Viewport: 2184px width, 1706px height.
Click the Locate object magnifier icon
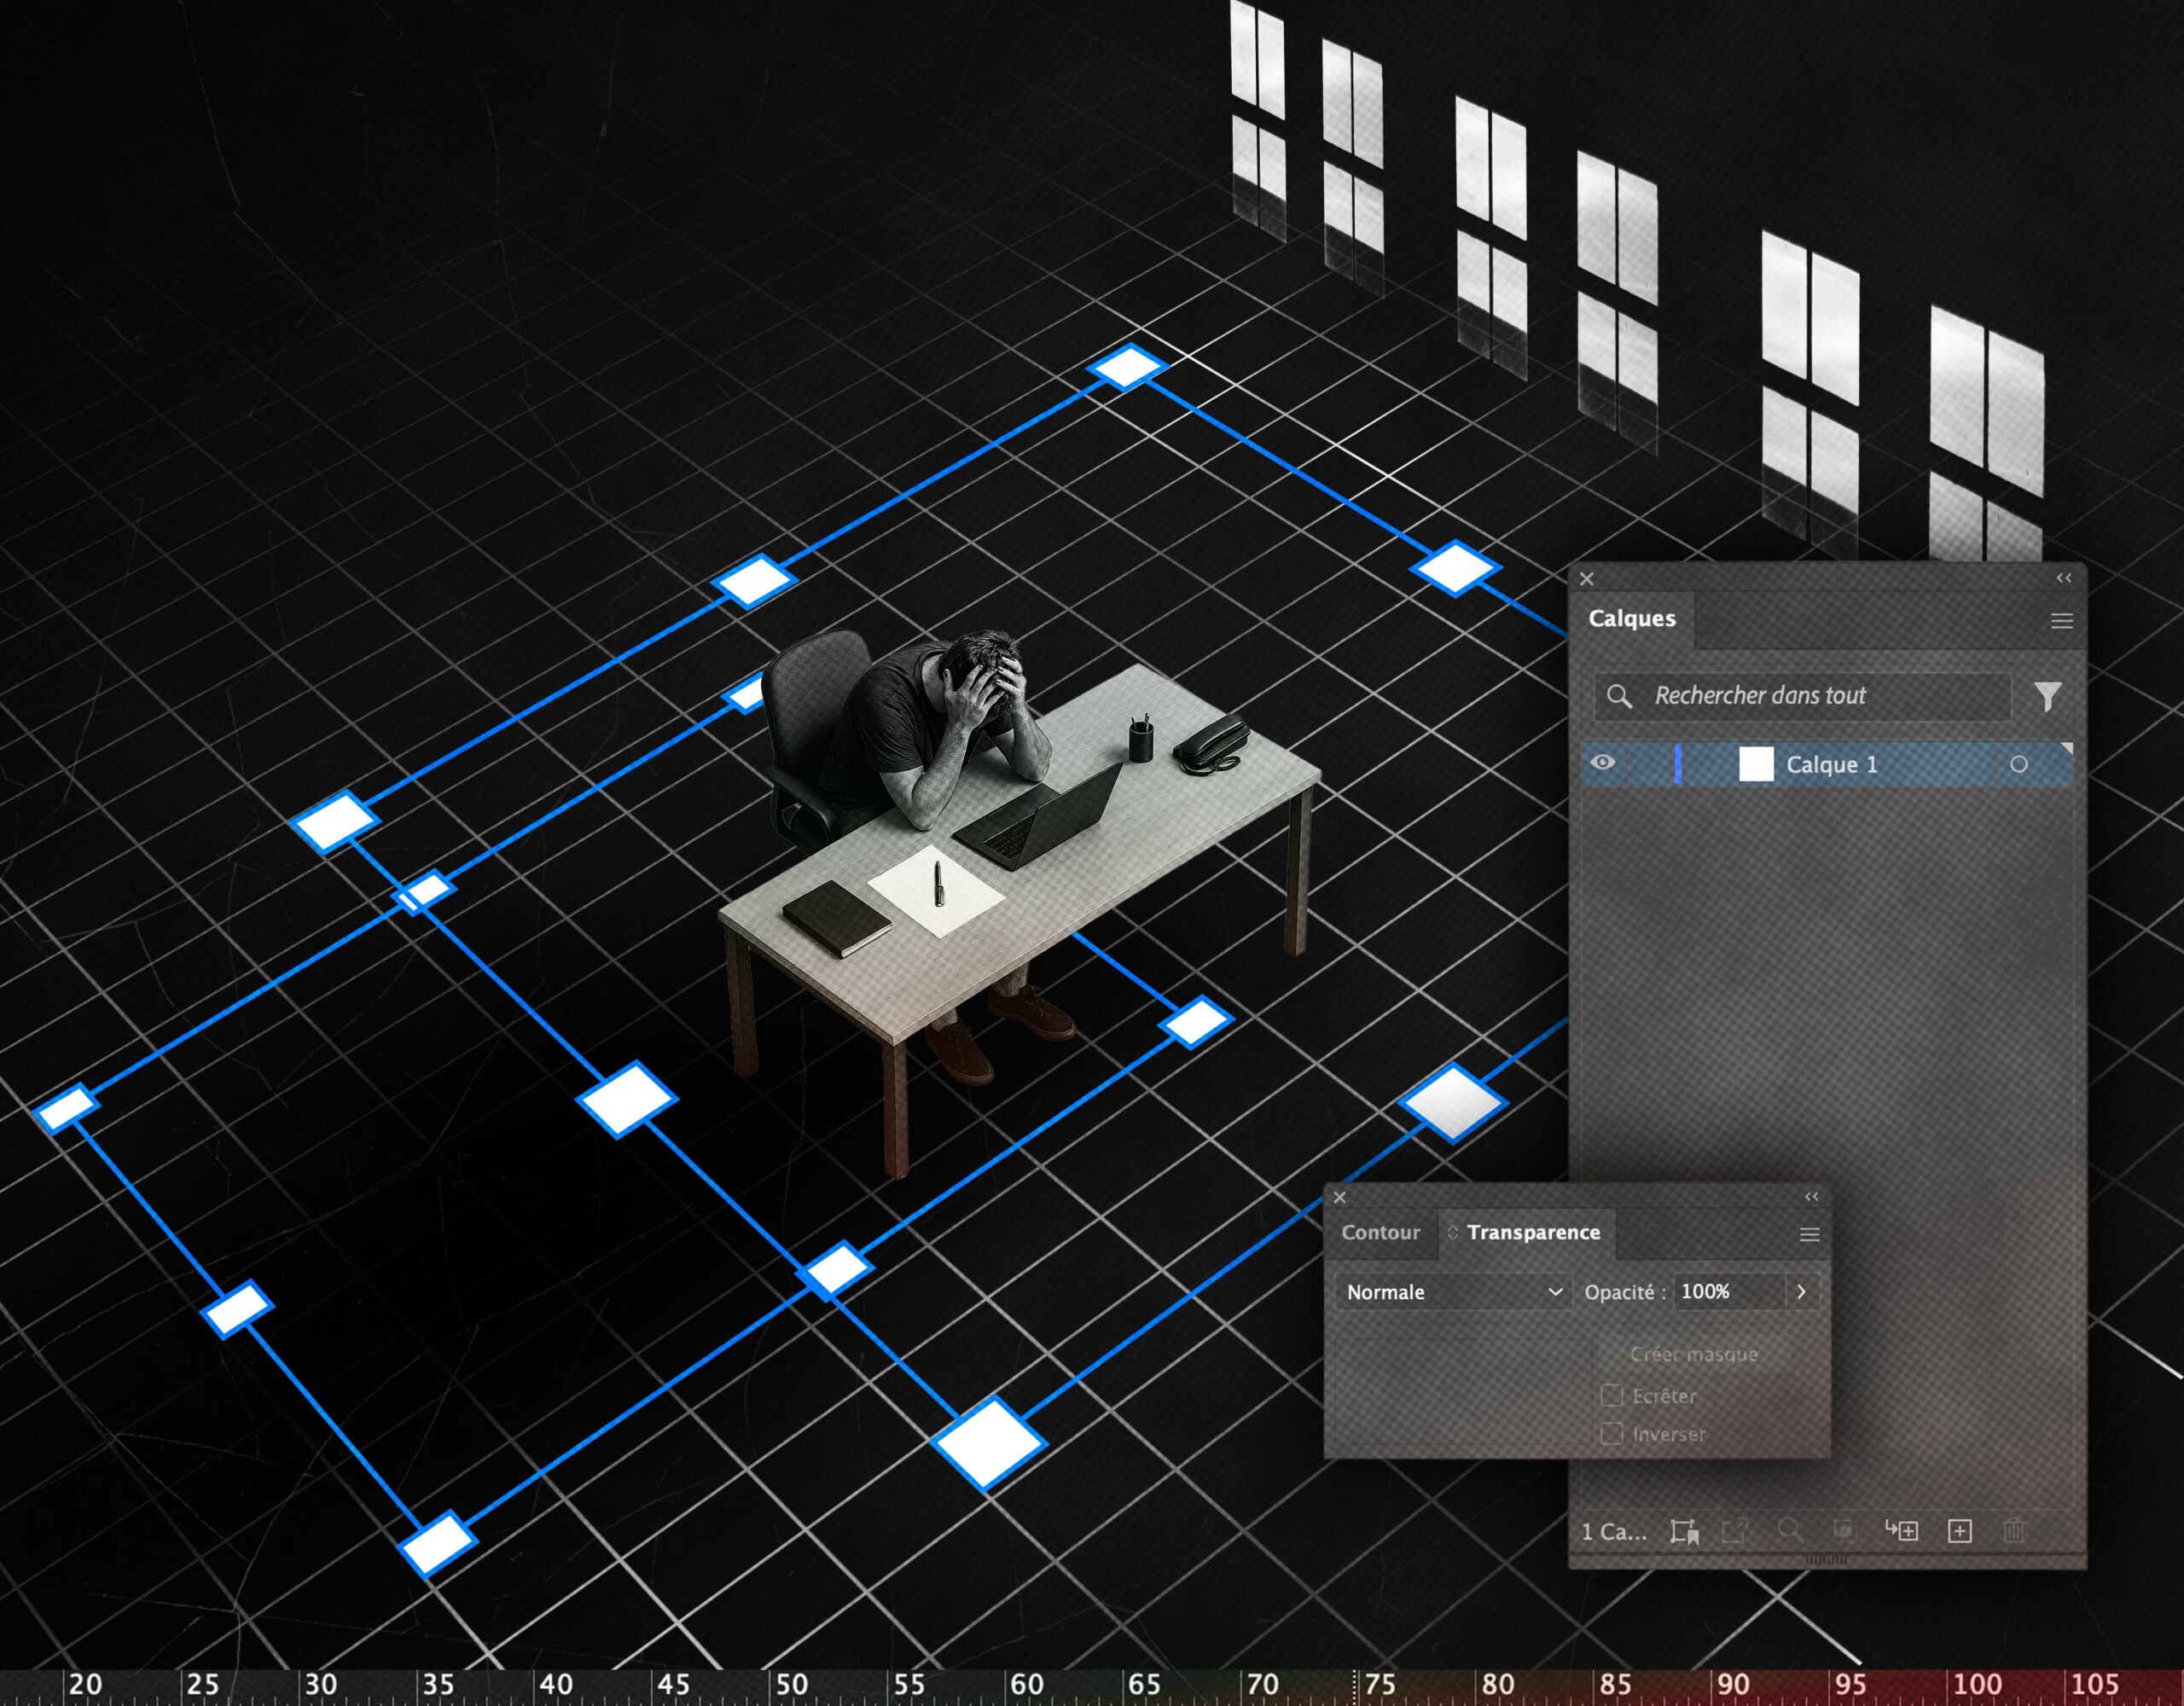(1789, 1530)
